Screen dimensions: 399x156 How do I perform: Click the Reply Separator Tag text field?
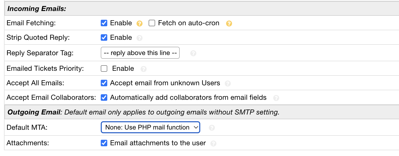[140, 53]
